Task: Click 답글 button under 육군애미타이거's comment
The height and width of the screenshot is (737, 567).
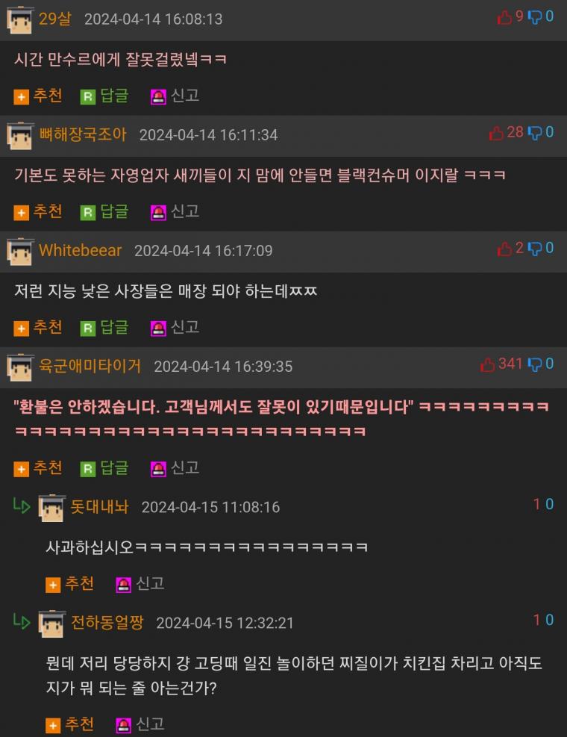Action: tap(104, 468)
